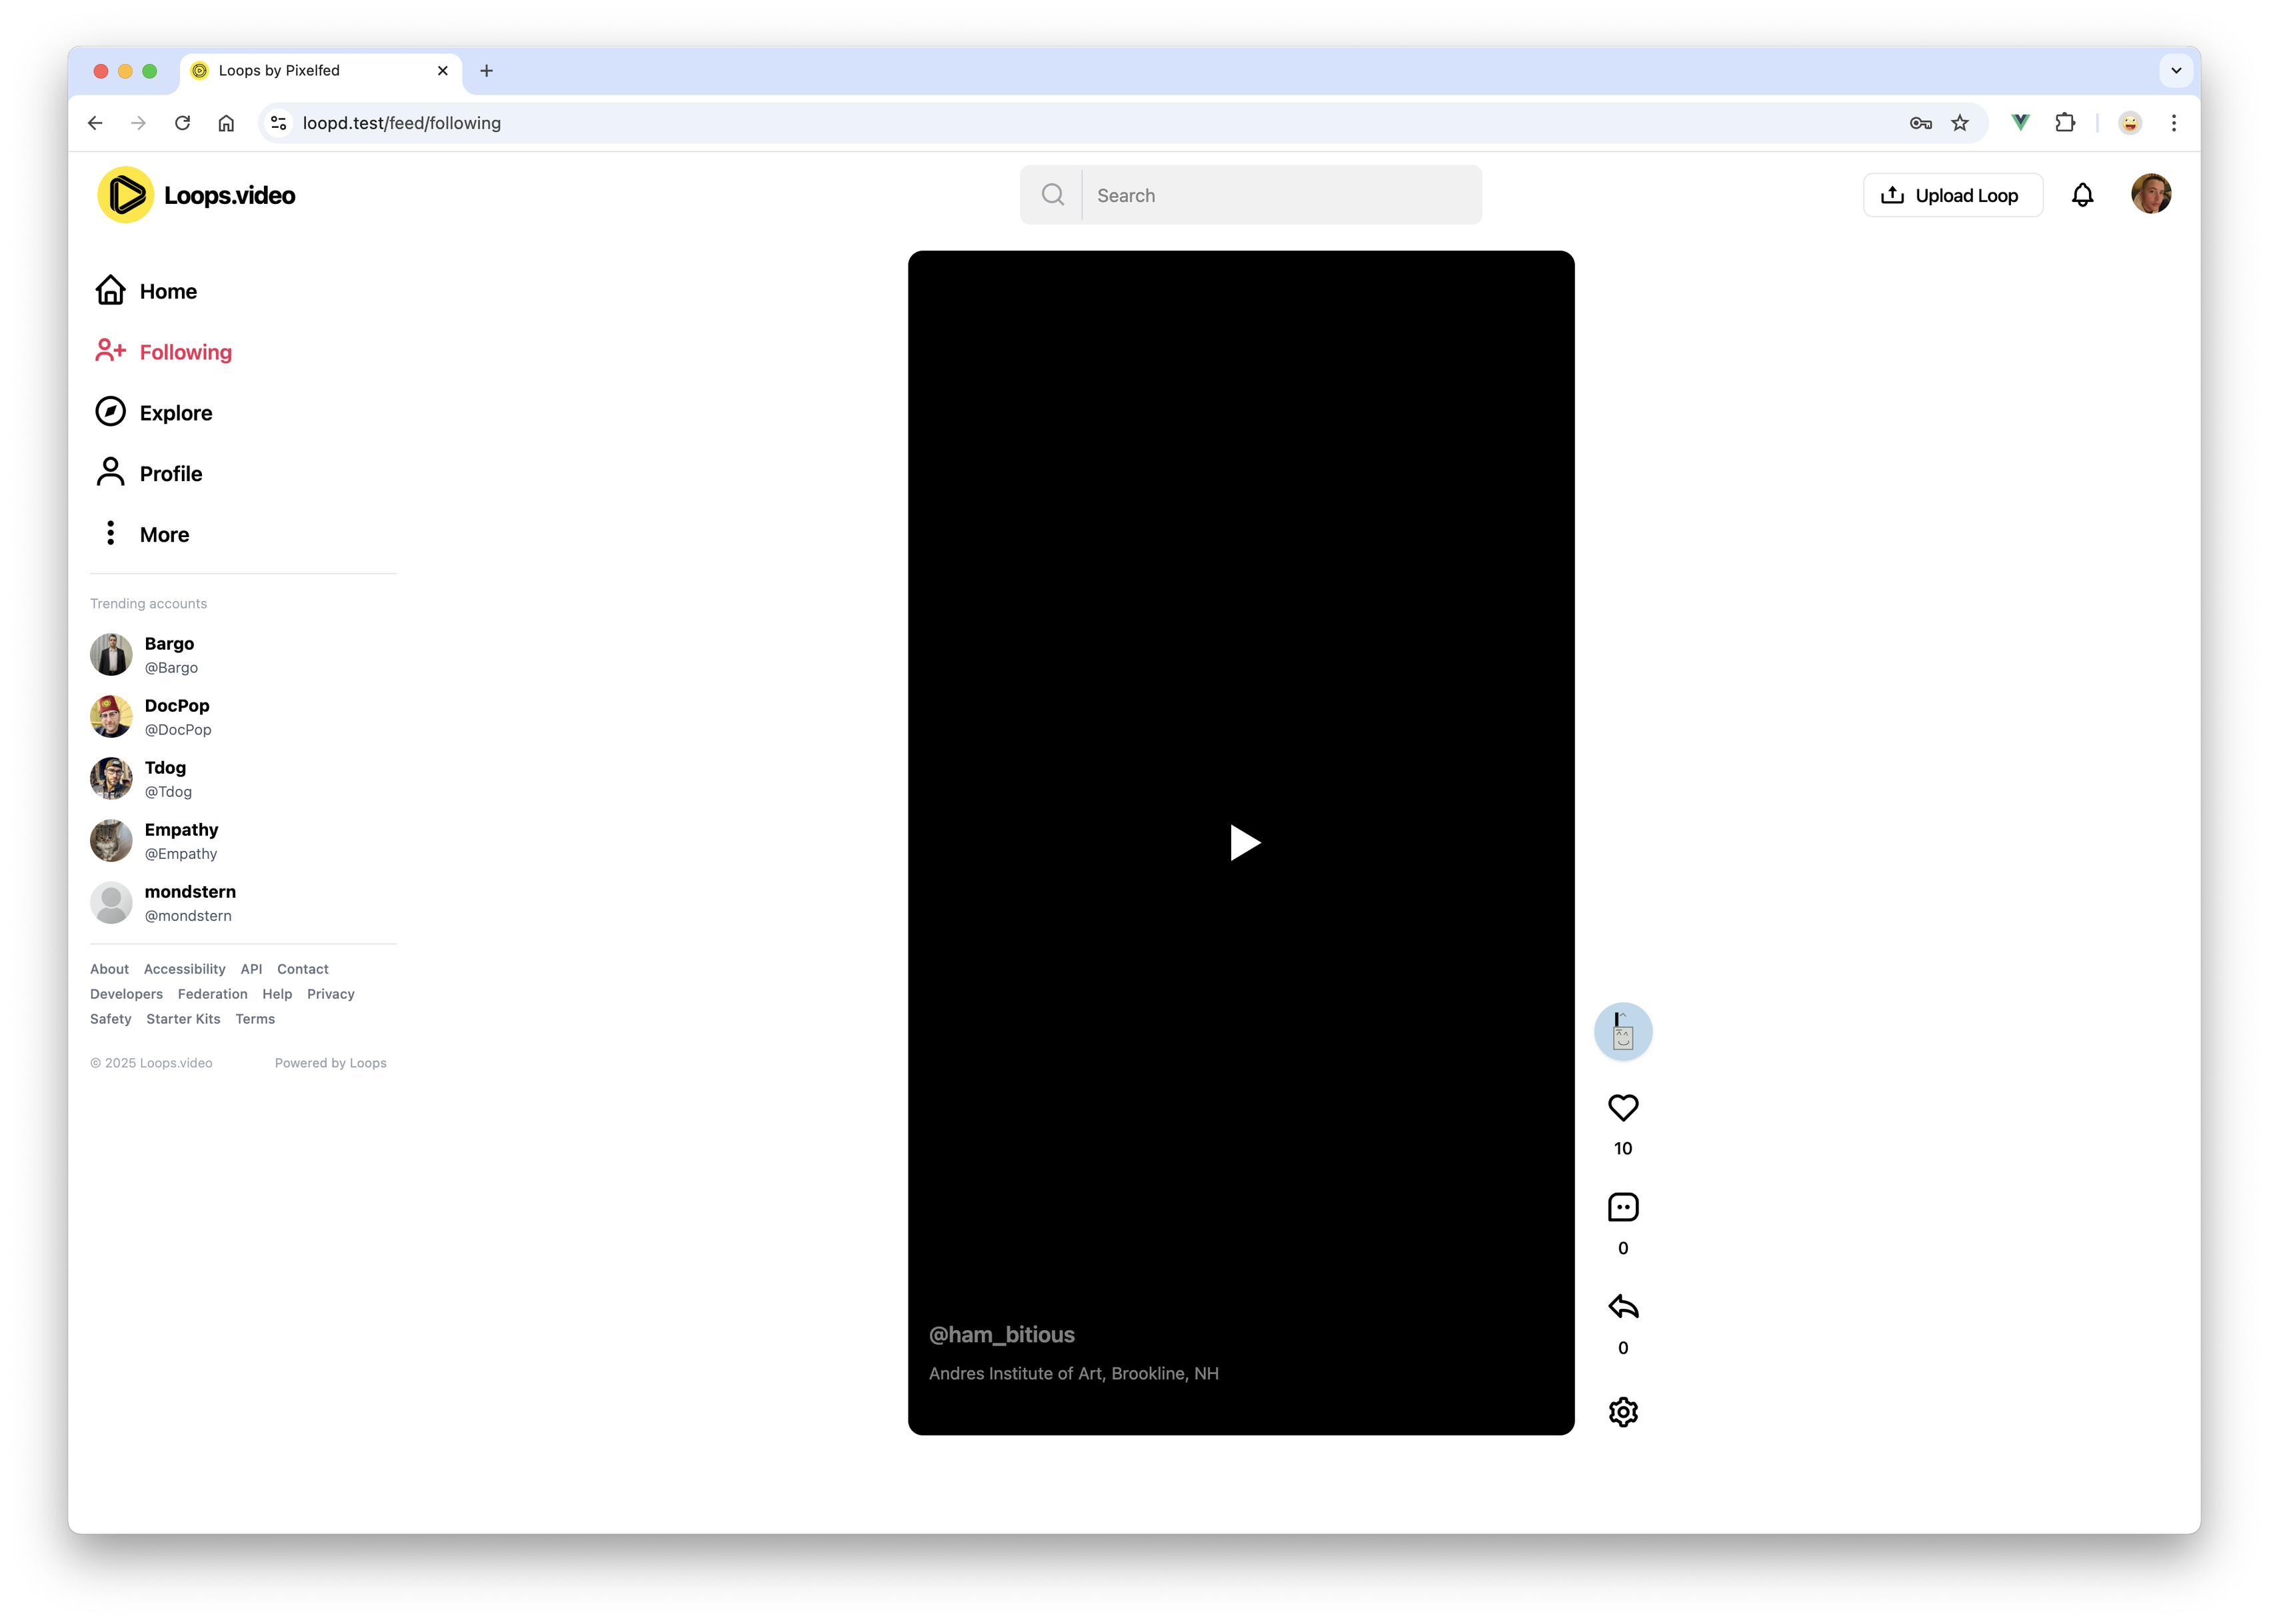The height and width of the screenshot is (1624, 2269).
Task: Click Powered by Loops link
Action: (330, 1063)
